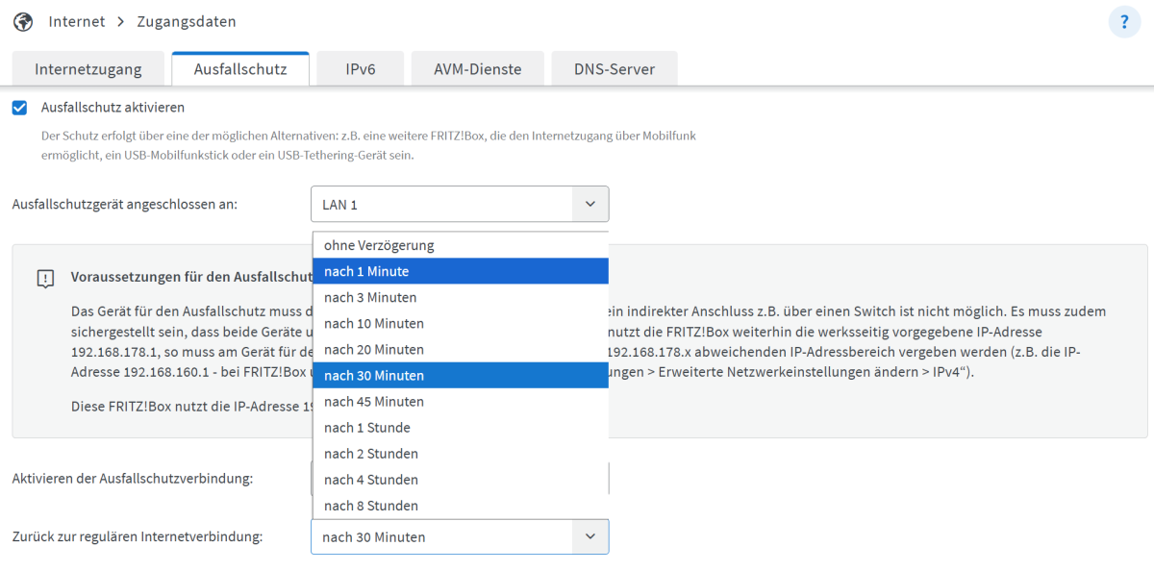The width and height of the screenshot is (1154, 571).
Task: Click the globe Internet icon
Action: pos(22,21)
